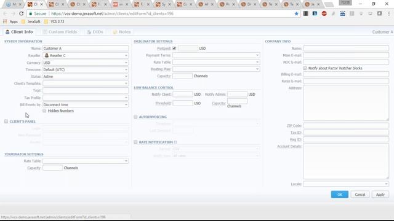Viewport: 394px width, 221px height.
Task: Click the red extension icon in toolbar
Action: 324,14
